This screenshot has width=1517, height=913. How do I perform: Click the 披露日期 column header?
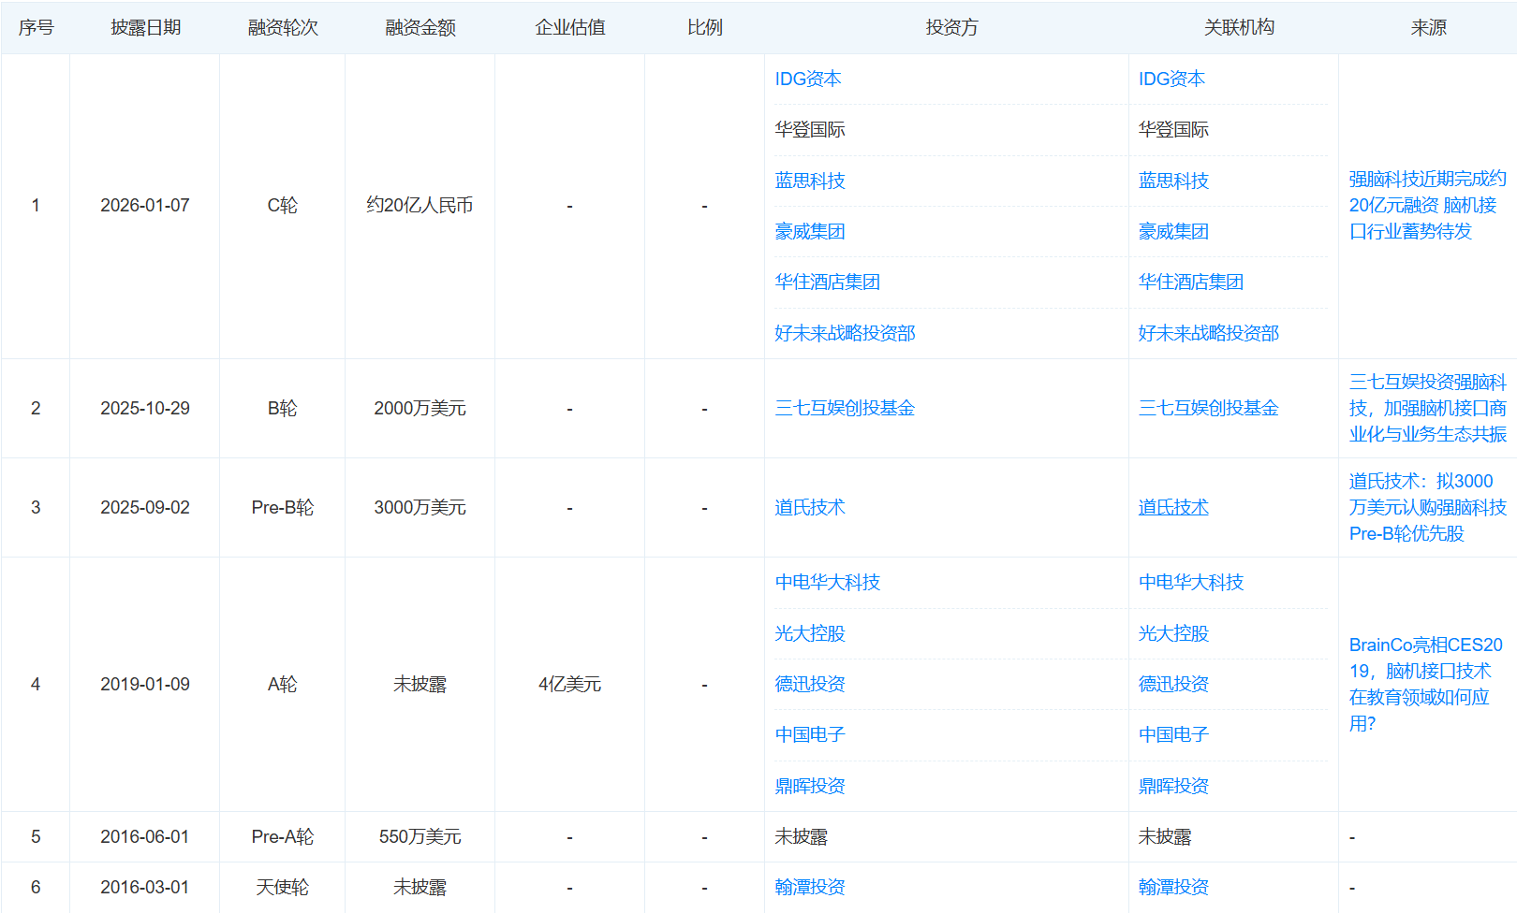145,28
